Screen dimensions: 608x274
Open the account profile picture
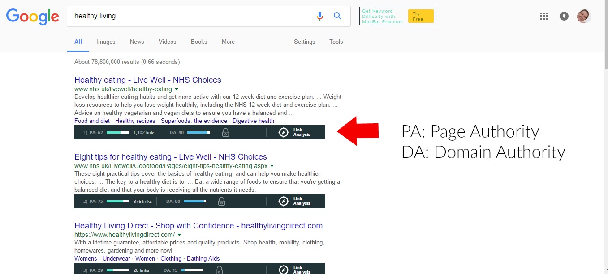584,16
